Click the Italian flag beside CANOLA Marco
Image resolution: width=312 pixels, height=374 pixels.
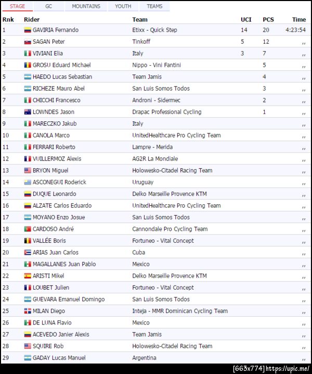tap(28, 135)
